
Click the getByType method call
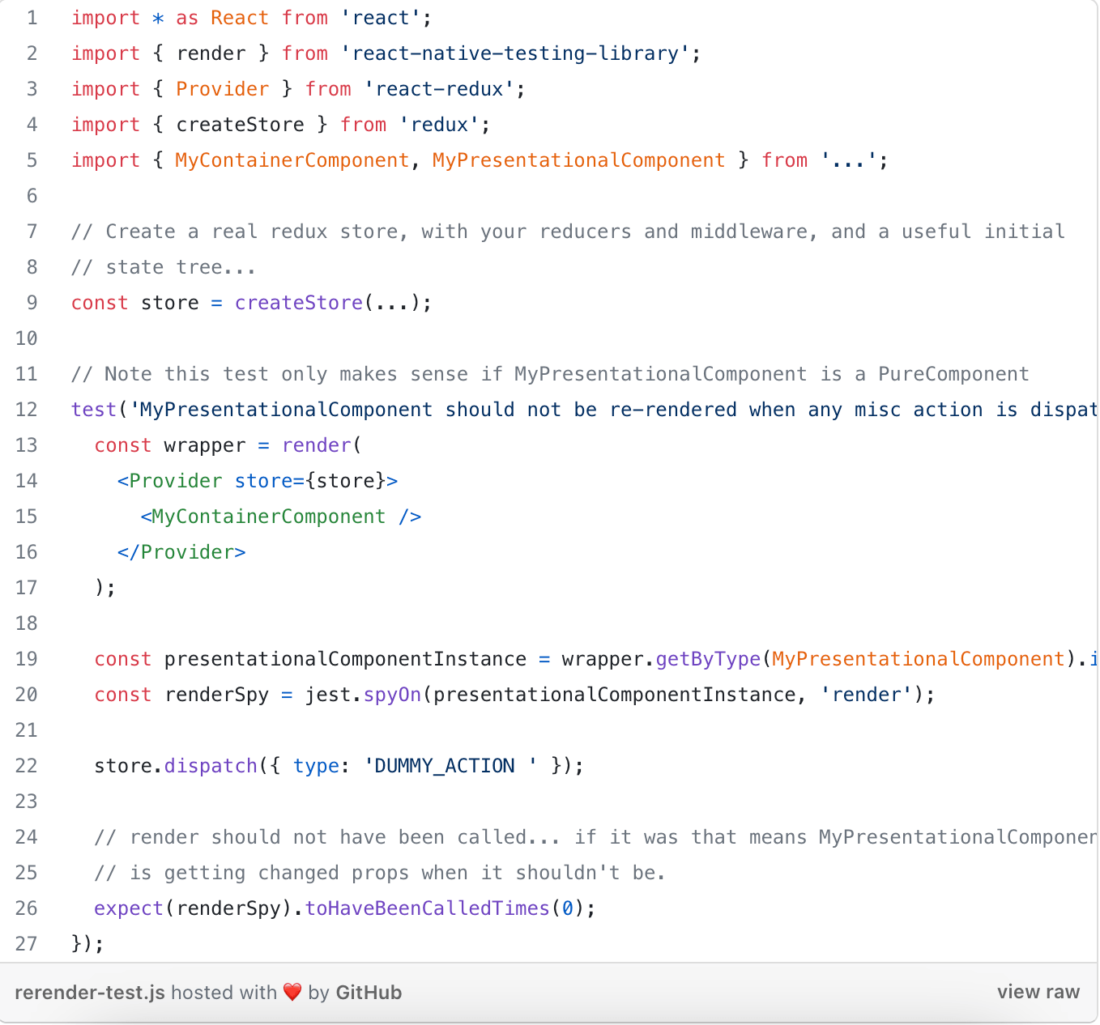(x=708, y=659)
